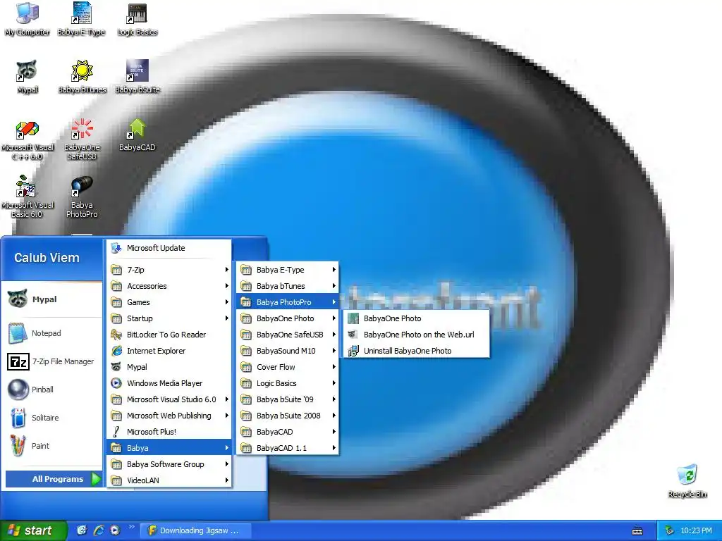Image resolution: width=722 pixels, height=541 pixels.
Task: Expand BabyaCAD submenu folder
Action: (288, 432)
